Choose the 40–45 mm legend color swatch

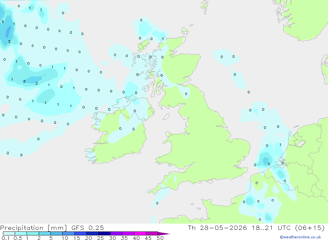(140, 233)
